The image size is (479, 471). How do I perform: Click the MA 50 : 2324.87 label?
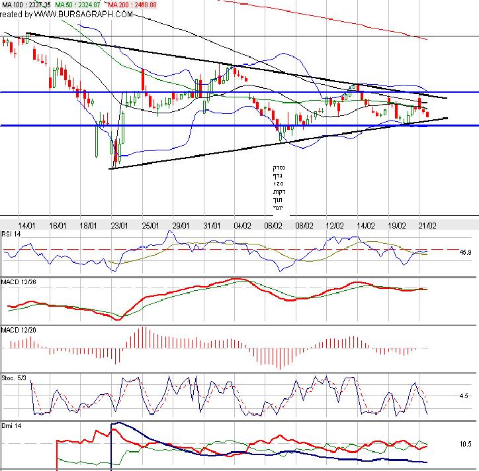point(78,5)
